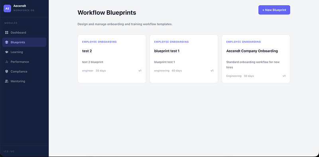Click the Learning graduation cap icon
Viewport: 319px width, 157px height.
pos(6,52)
